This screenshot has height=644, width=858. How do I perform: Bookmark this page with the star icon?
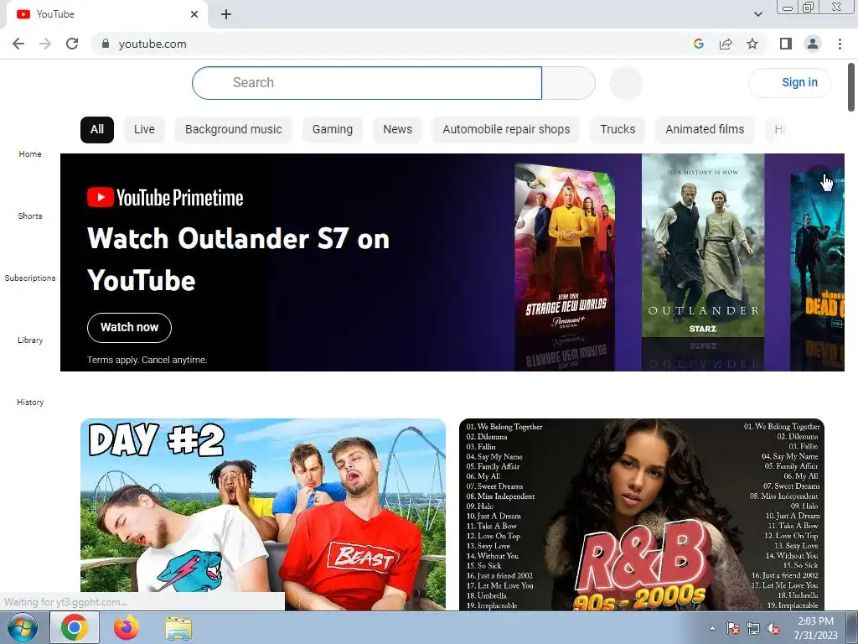click(x=752, y=44)
